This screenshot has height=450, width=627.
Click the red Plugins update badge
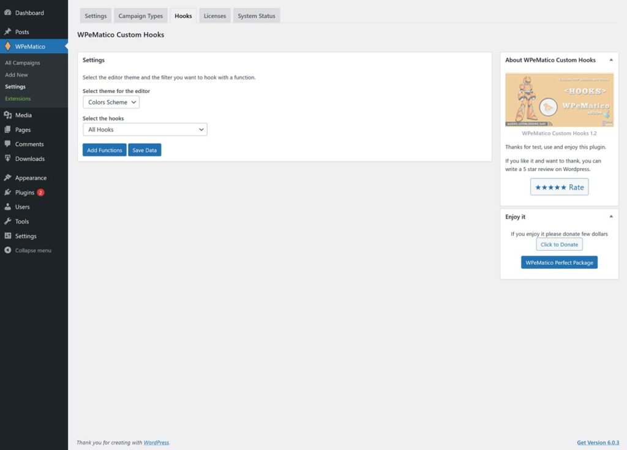(40, 193)
